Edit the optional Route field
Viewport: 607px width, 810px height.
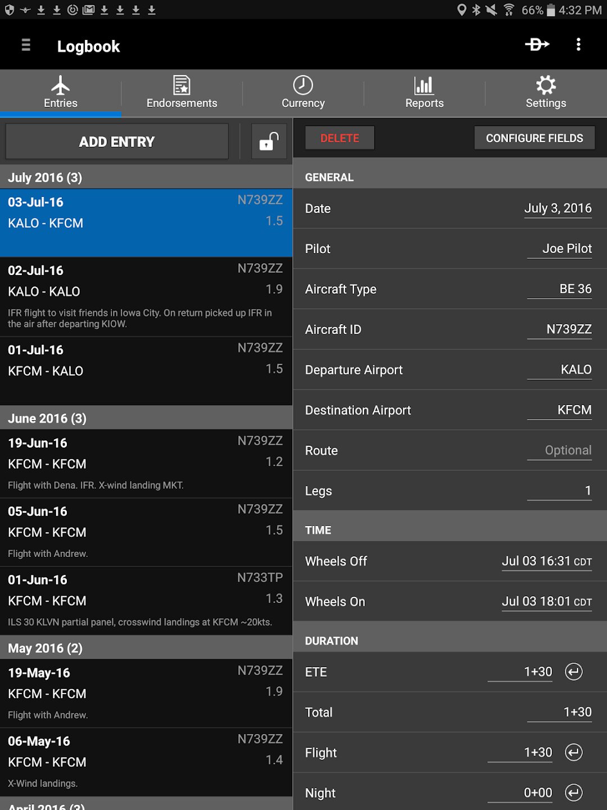tap(559, 451)
